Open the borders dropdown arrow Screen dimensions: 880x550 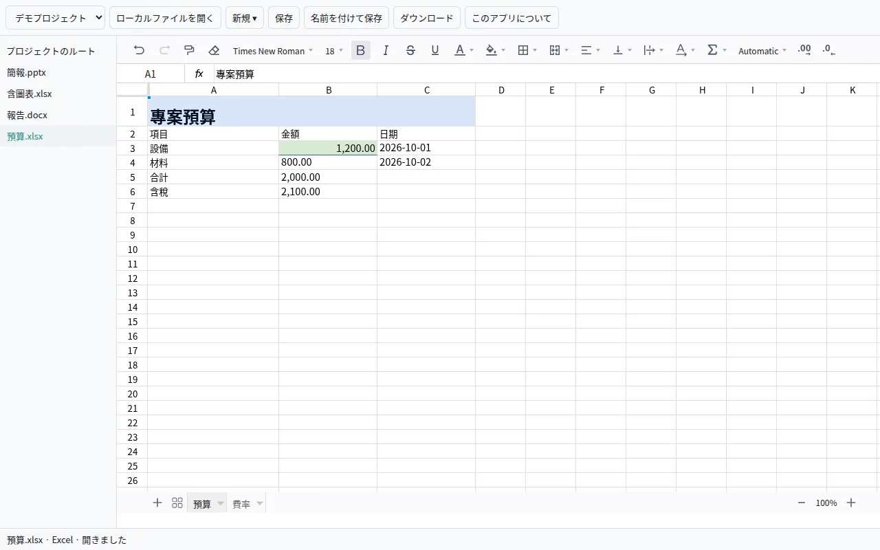pyautogui.click(x=535, y=50)
